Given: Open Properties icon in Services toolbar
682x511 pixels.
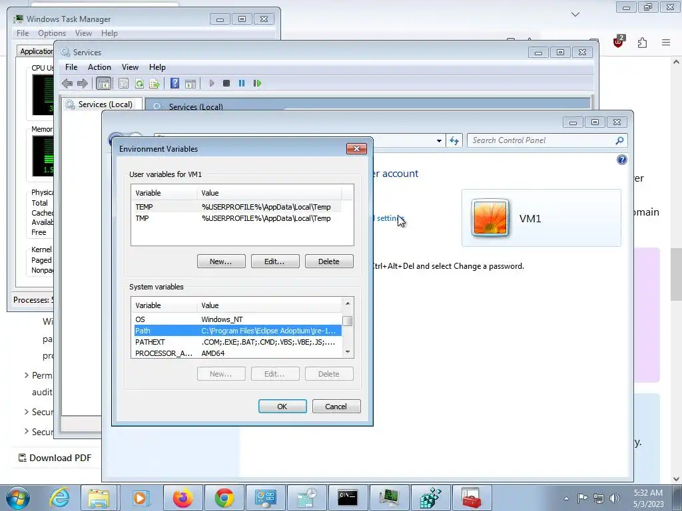Looking at the screenshot, I should point(123,83).
